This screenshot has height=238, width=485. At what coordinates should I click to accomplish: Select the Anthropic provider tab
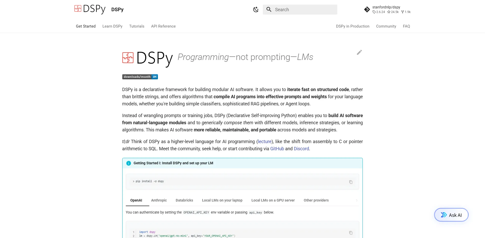[159, 200]
